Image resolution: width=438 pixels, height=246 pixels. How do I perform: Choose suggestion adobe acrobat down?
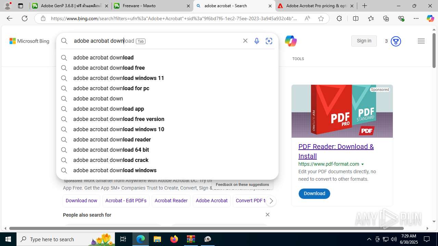pyautogui.click(x=167, y=98)
